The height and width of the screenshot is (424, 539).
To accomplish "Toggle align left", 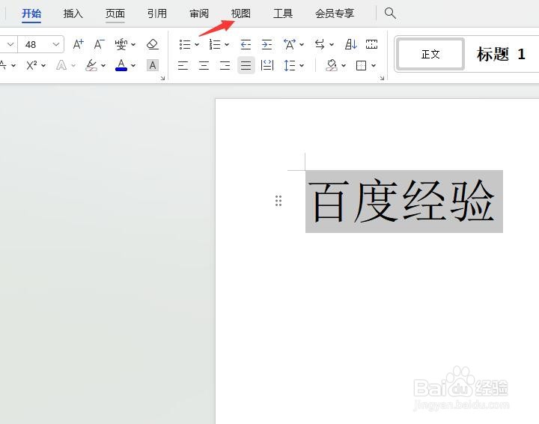I will [x=183, y=65].
